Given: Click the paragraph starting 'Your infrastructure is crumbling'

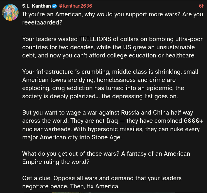Looking at the screenshot, I should (x=110, y=84).
